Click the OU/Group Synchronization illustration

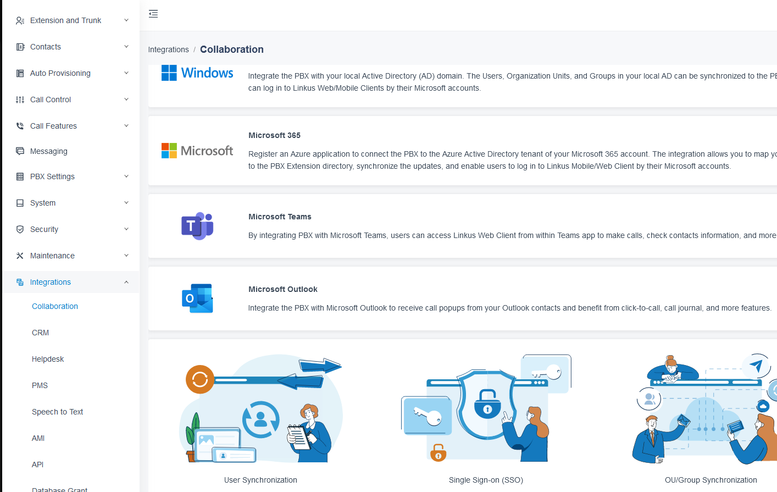[x=705, y=408]
